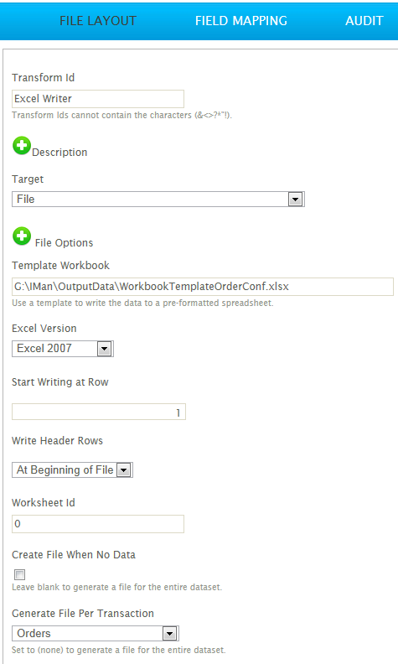Switch to the Field Mapping tab

[241, 21]
